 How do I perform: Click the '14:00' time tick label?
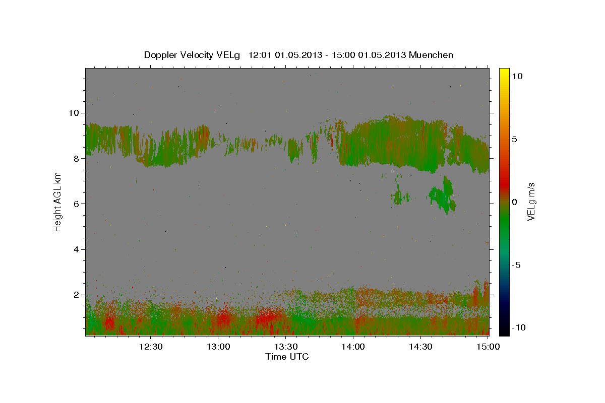(353, 347)
